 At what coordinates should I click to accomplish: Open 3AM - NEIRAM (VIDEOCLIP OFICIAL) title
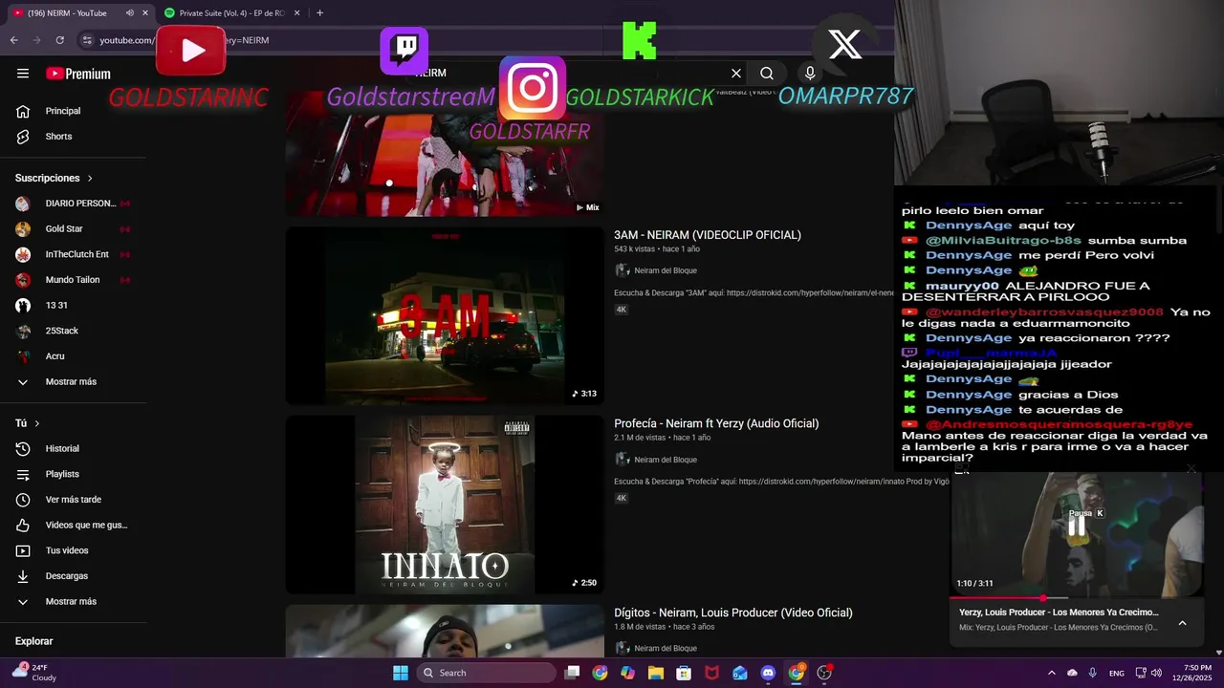(x=708, y=235)
